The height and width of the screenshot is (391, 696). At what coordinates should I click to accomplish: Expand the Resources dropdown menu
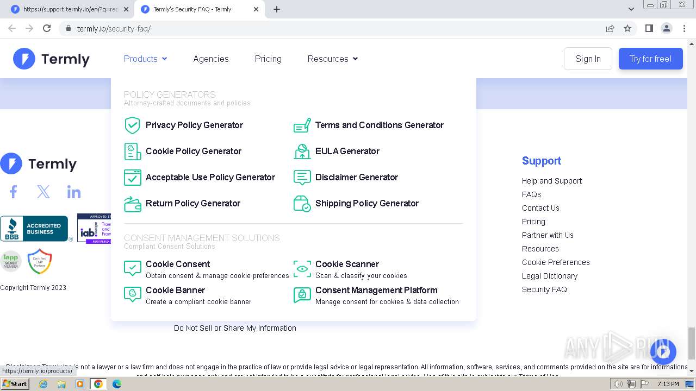(333, 59)
